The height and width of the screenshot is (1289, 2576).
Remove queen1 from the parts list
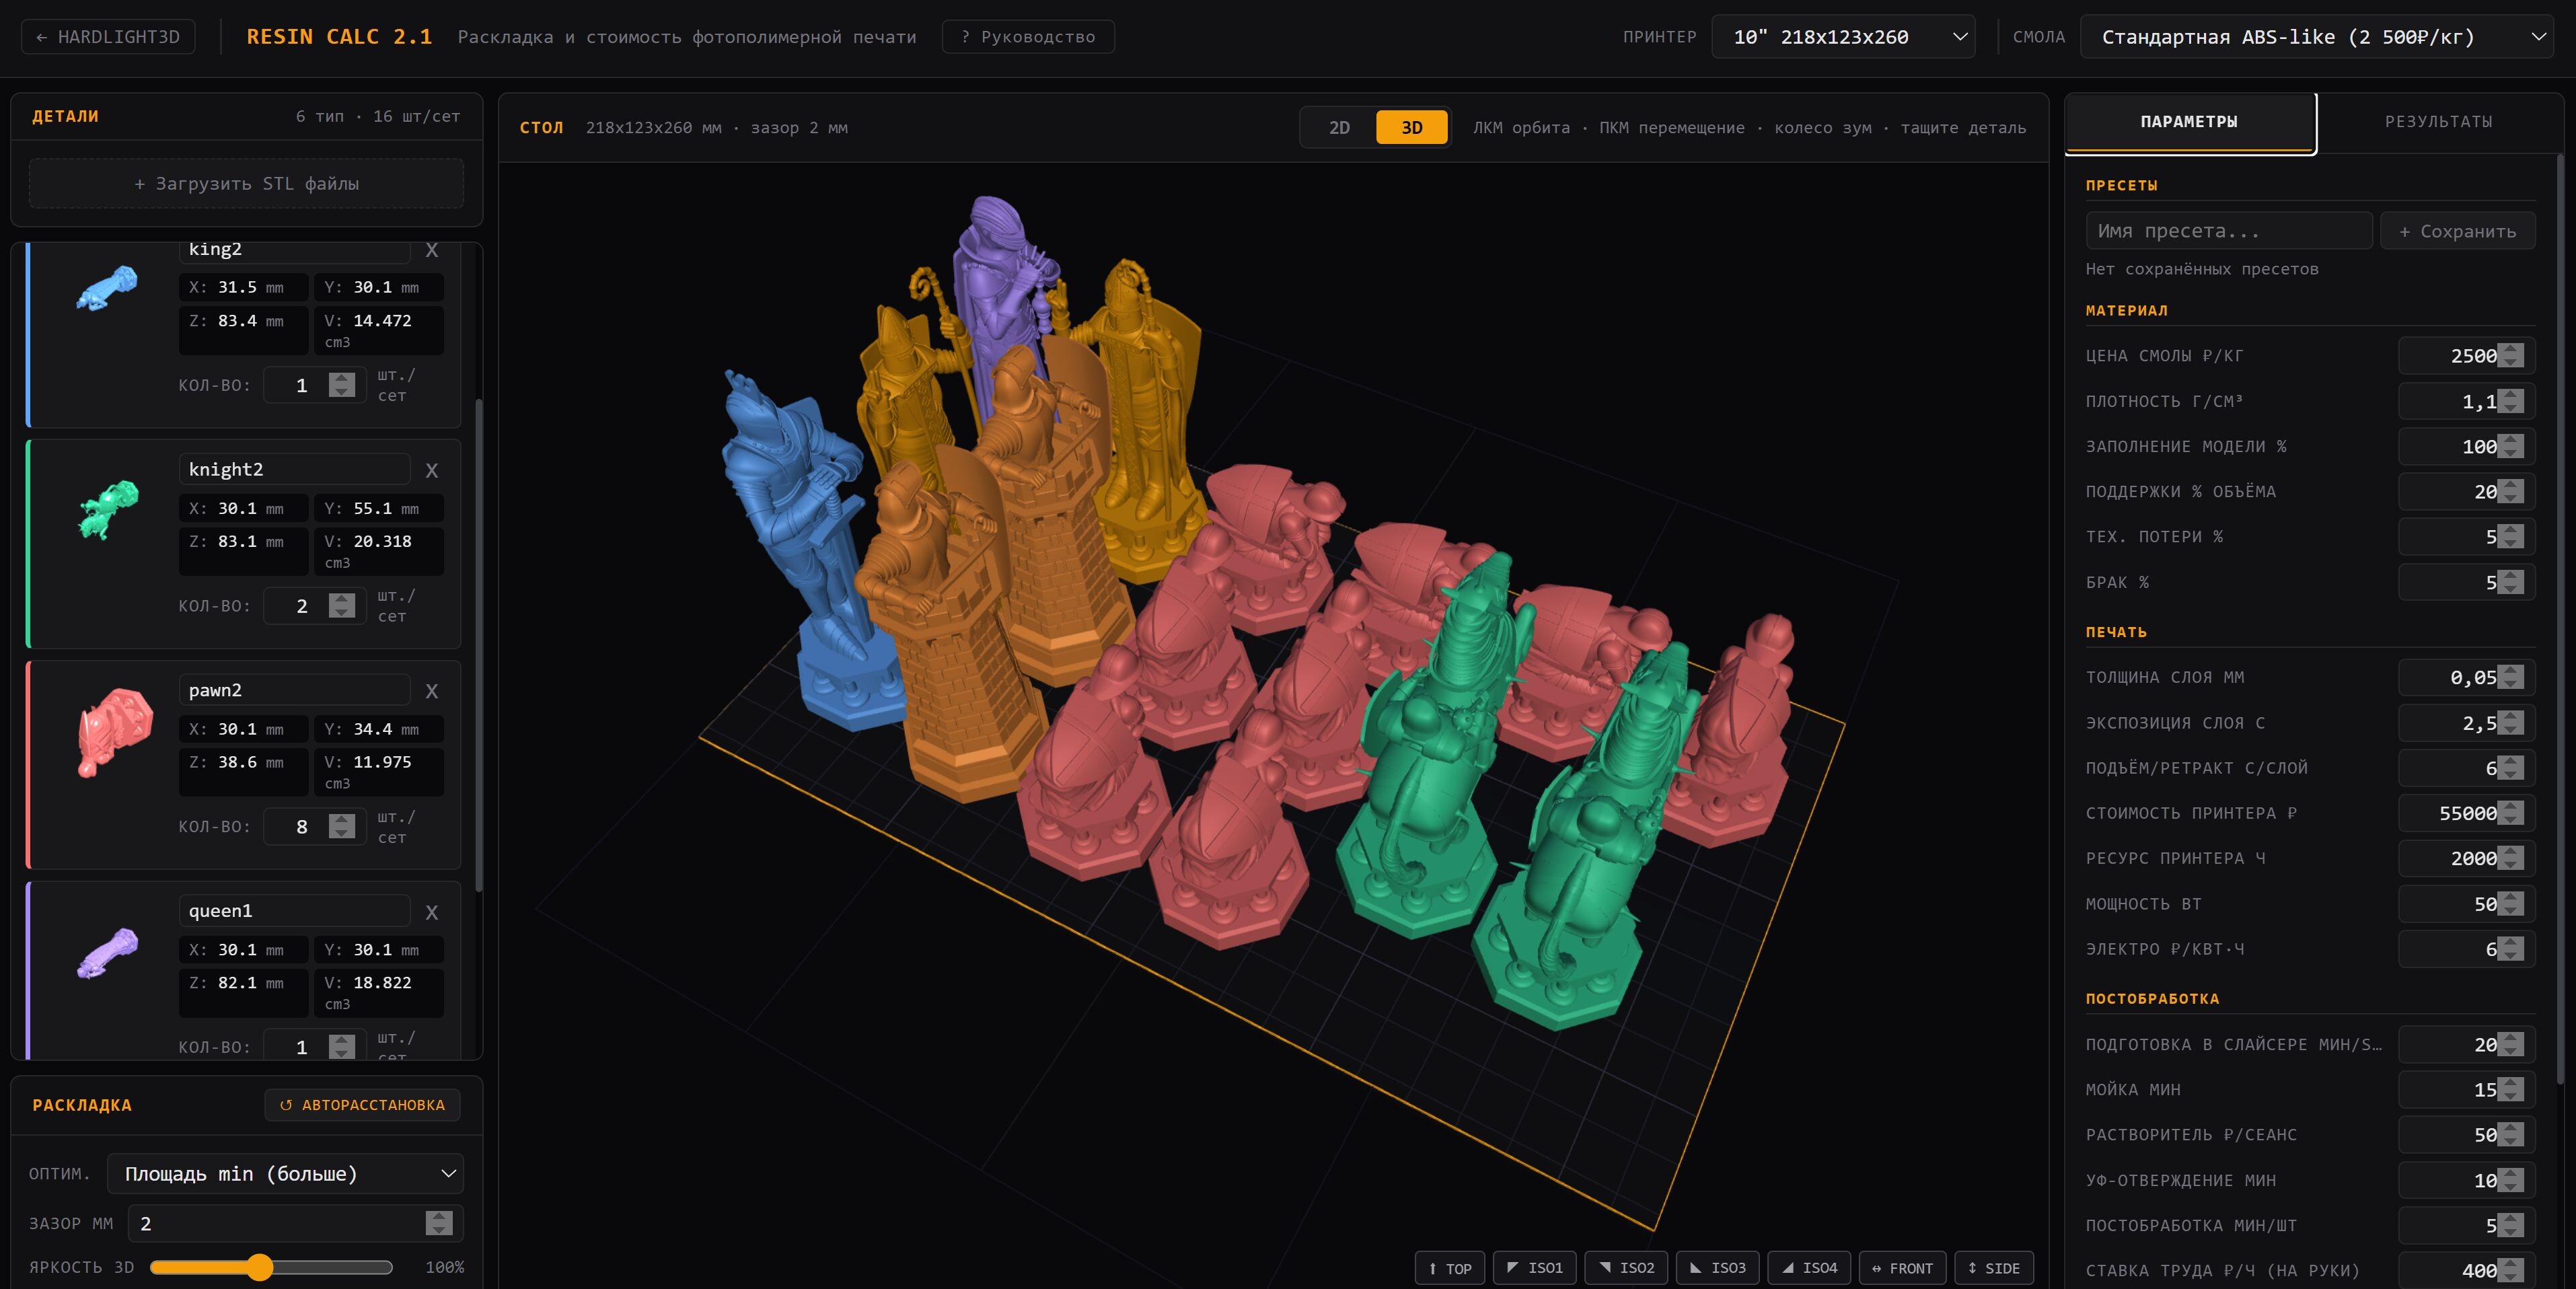431,912
